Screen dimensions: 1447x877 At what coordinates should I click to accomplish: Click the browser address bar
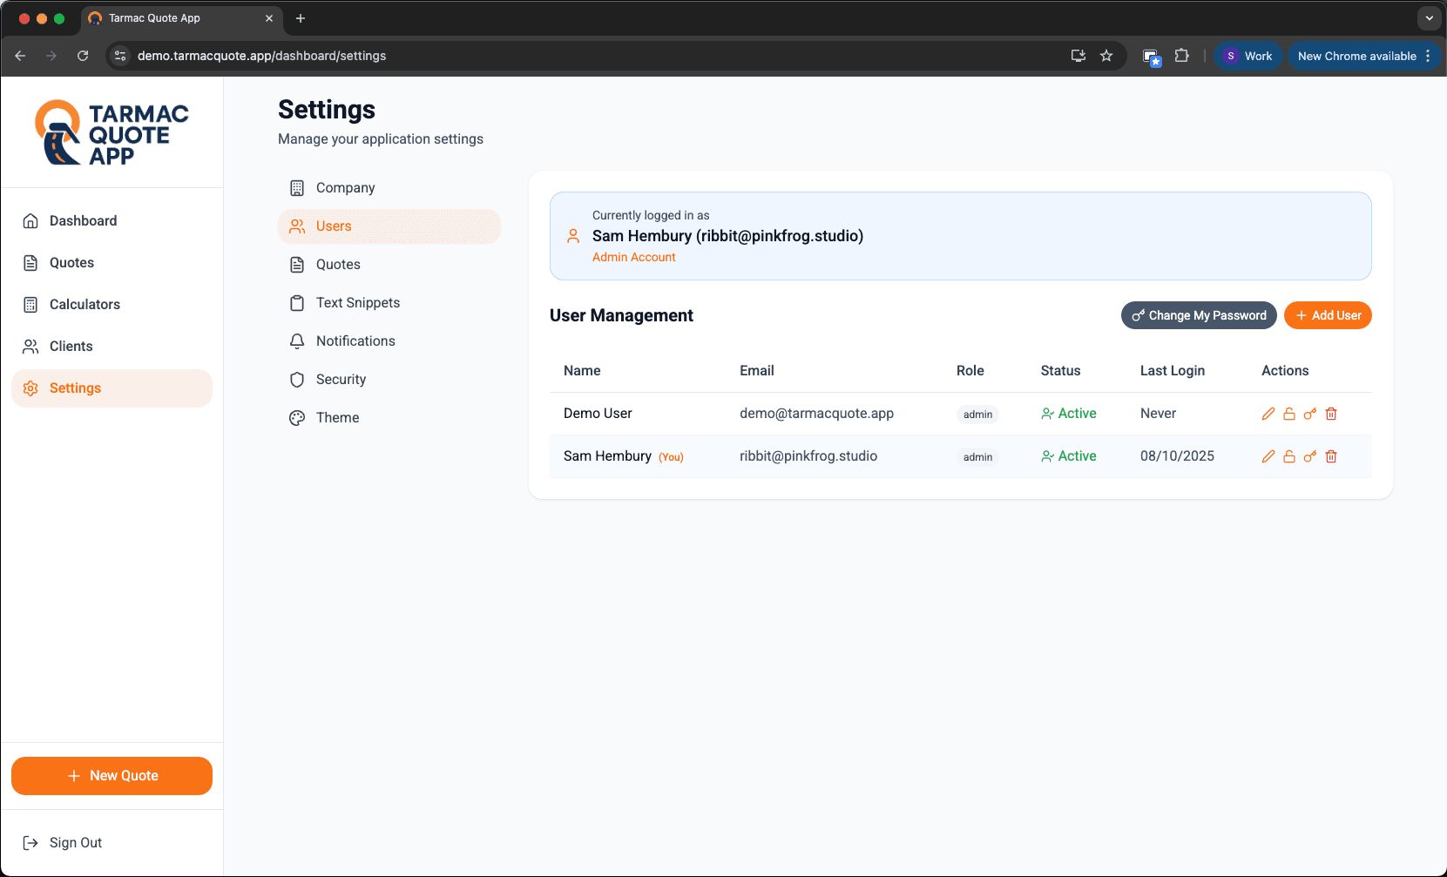[592, 56]
